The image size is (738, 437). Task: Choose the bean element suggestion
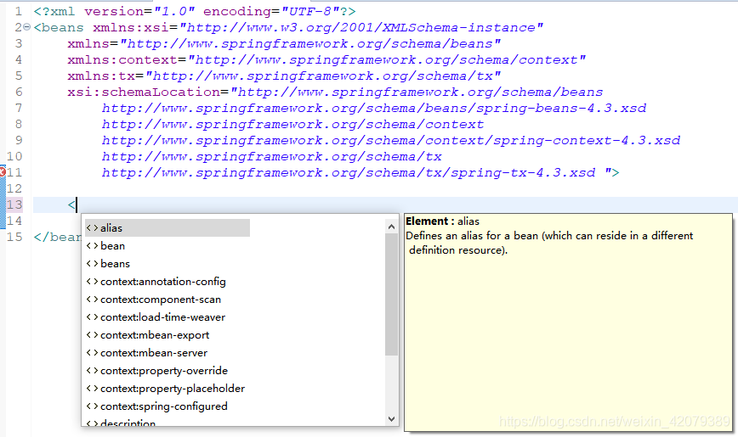pos(112,246)
